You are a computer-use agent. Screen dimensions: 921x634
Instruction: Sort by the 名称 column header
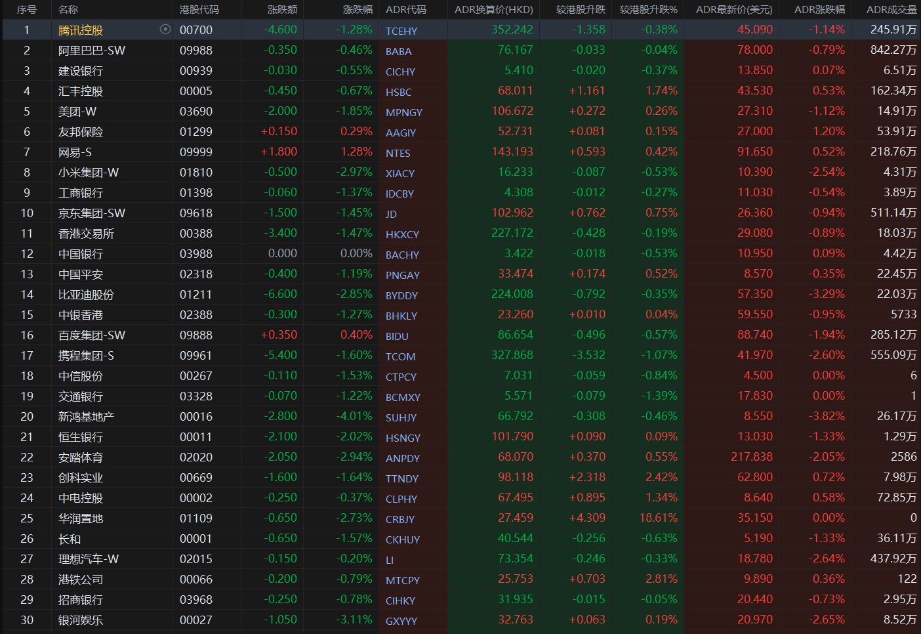pos(68,10)
